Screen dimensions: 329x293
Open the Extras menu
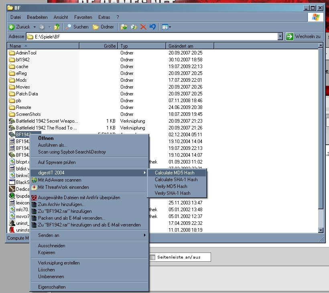104,17
